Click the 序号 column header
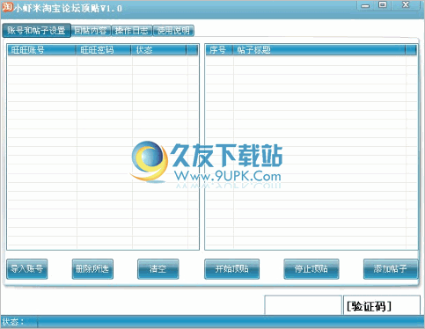Image resolution: width=425 pixels, height=329 pixels. (219, 50)
